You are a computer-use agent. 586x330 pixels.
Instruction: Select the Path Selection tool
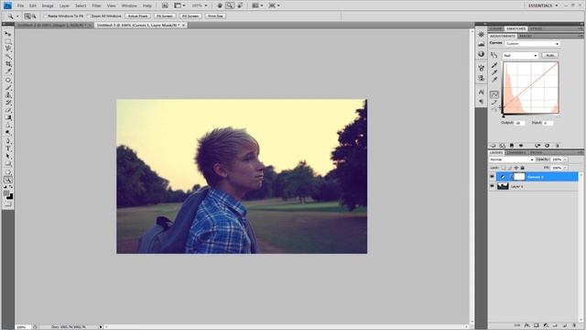(x=8, y=156)
